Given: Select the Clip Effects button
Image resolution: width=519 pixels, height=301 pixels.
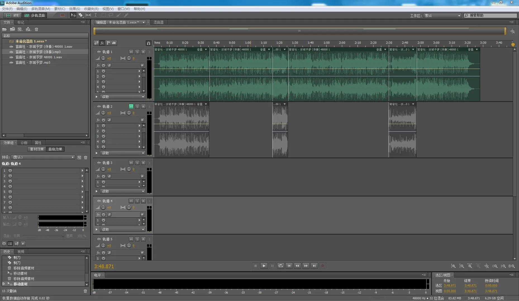Looking at the screenshot, I should pos(37,149).
